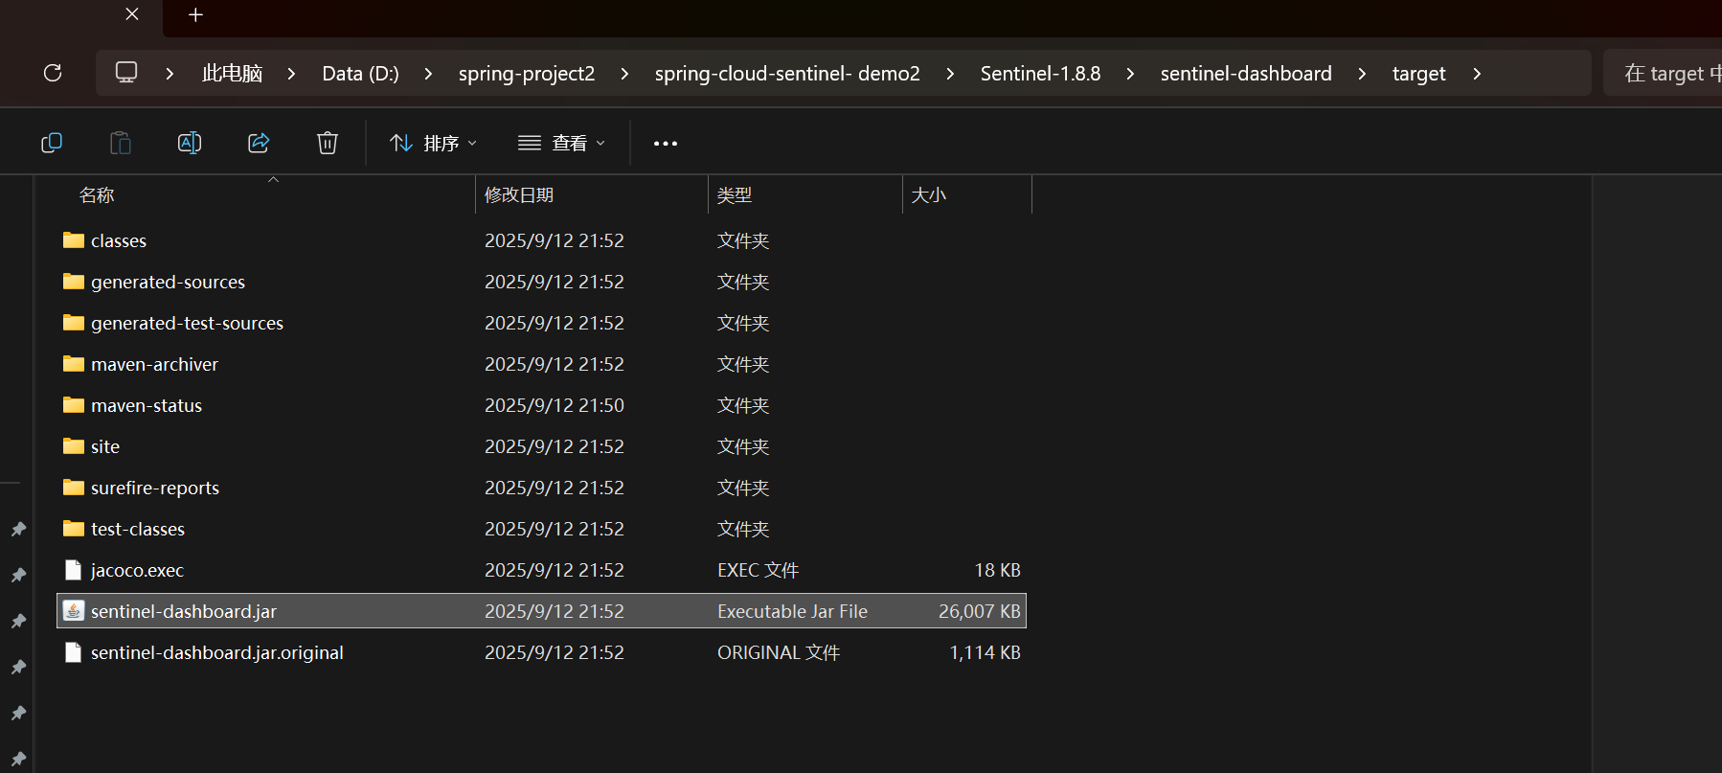Select the maven-archiver folder name
The width and height of the screenshot is (1722, 773).
154,364
